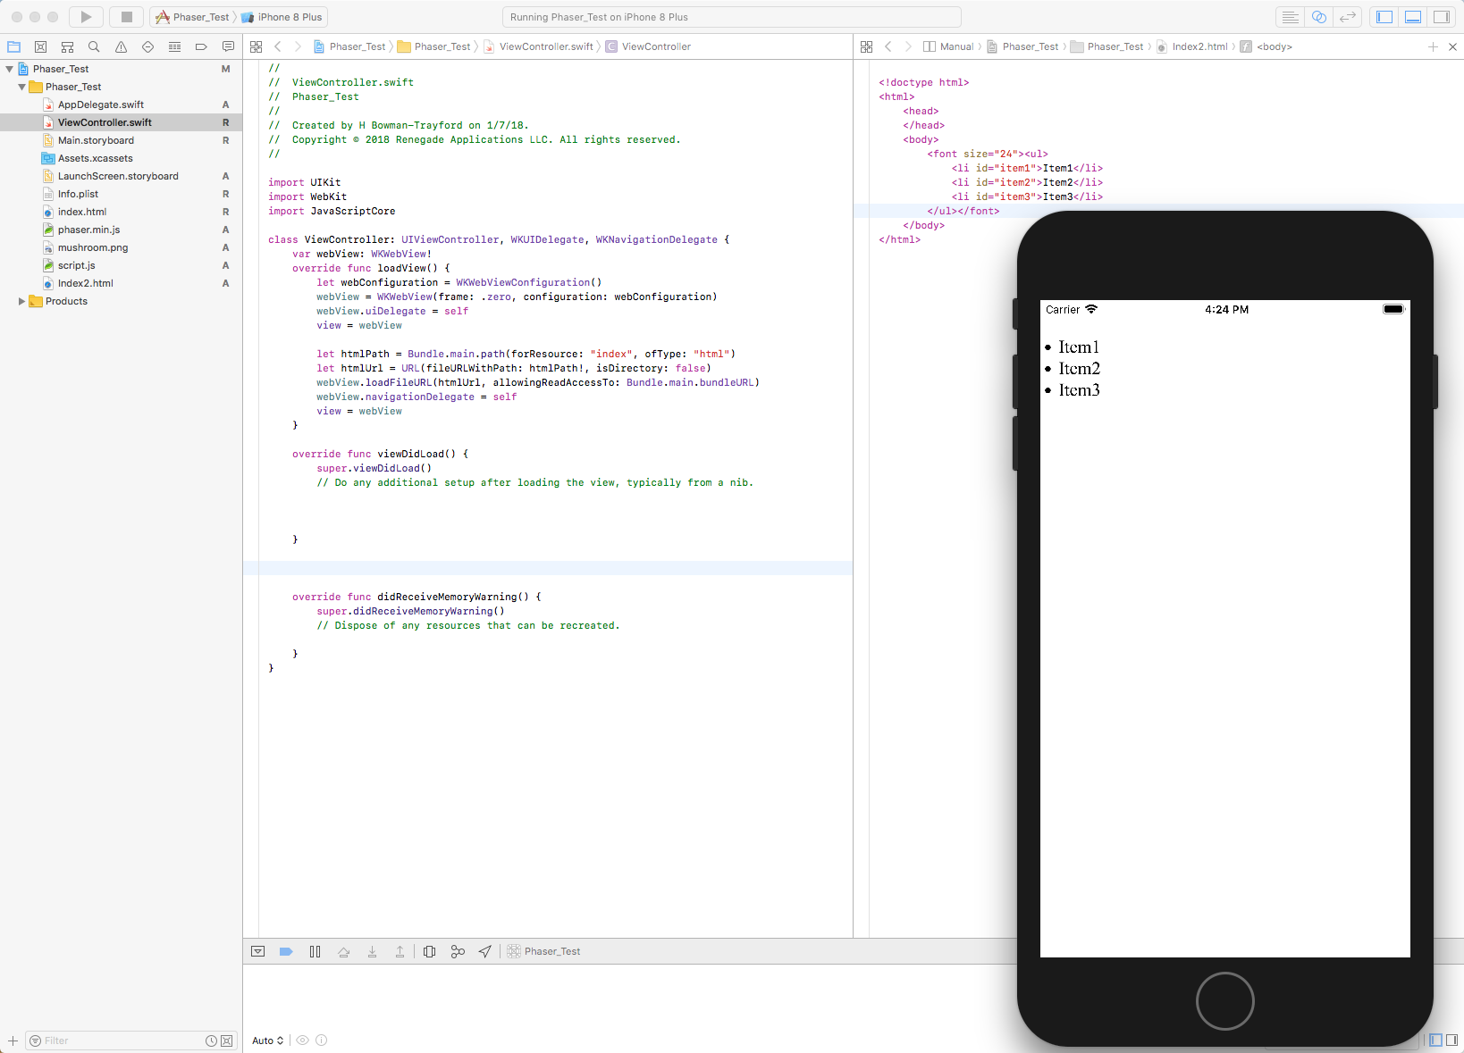The height and width of the screenshot is (1053, 1464).
Task: Run the project with the Play button
Action: pos(86,17)
